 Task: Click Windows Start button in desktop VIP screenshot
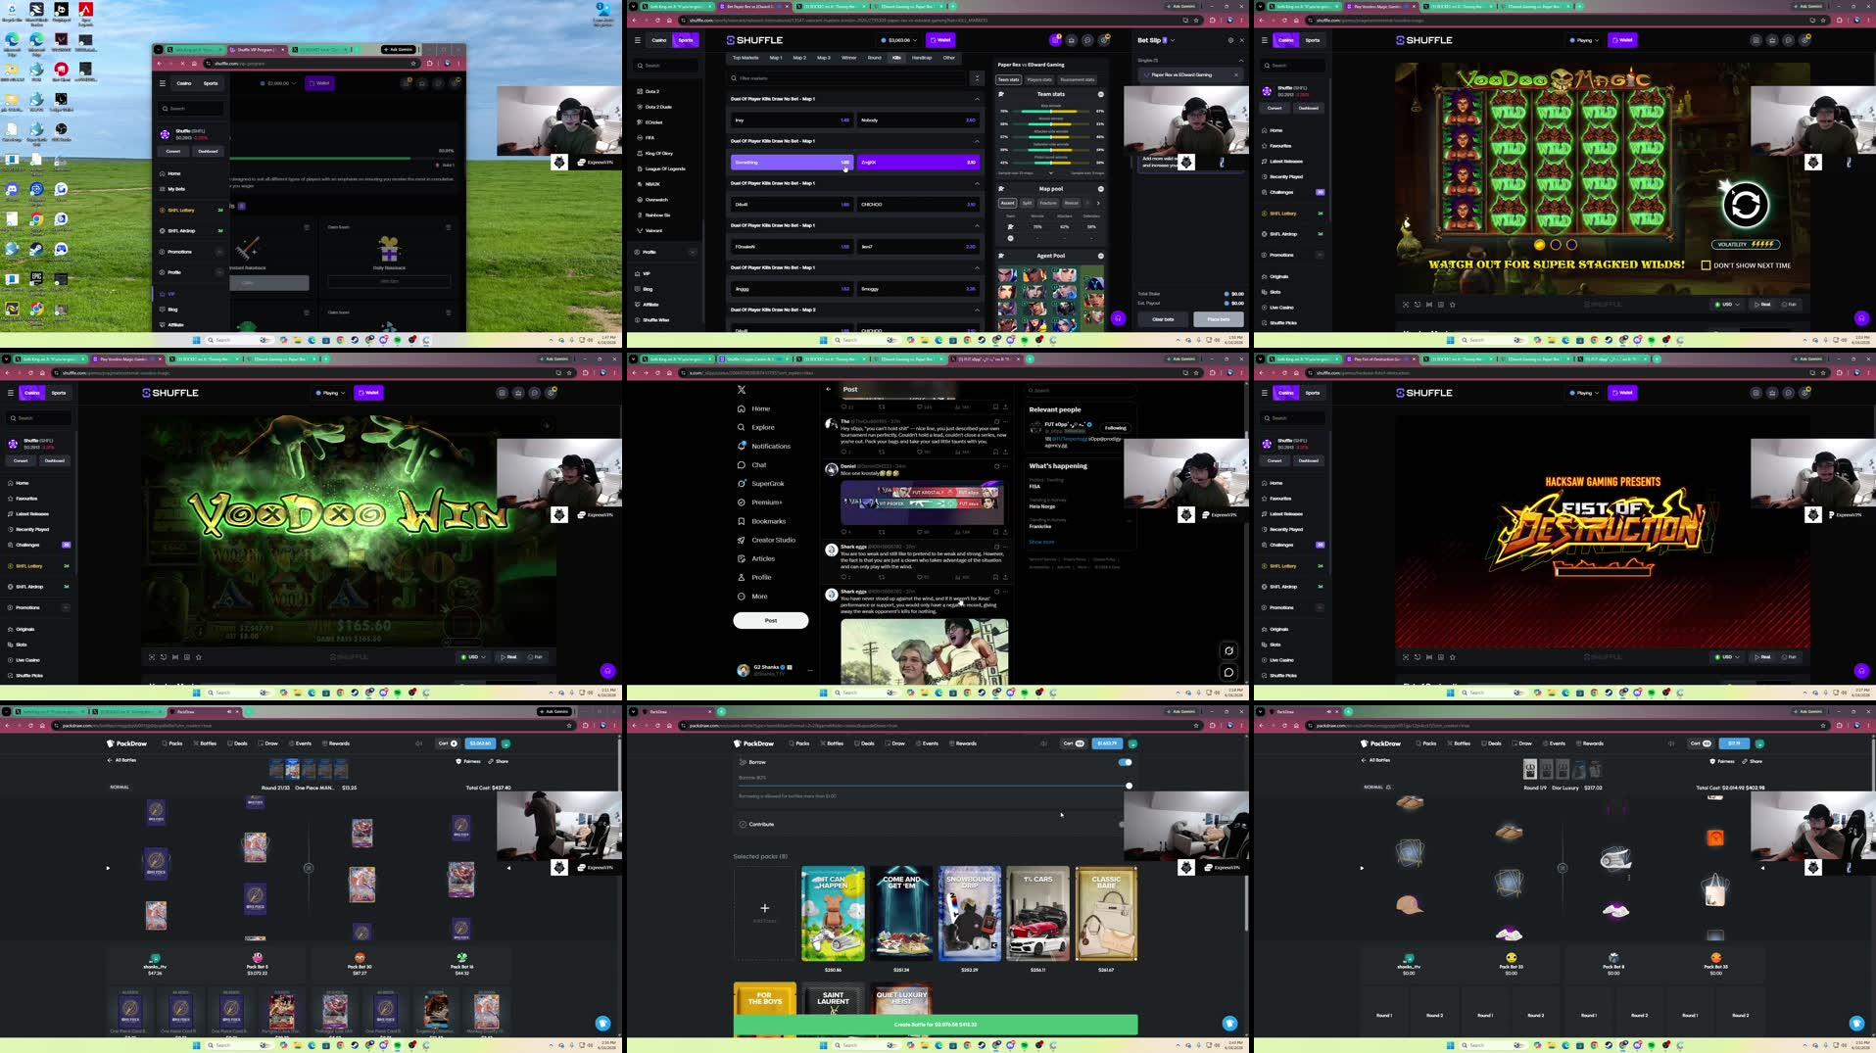(x=196, y=340)
